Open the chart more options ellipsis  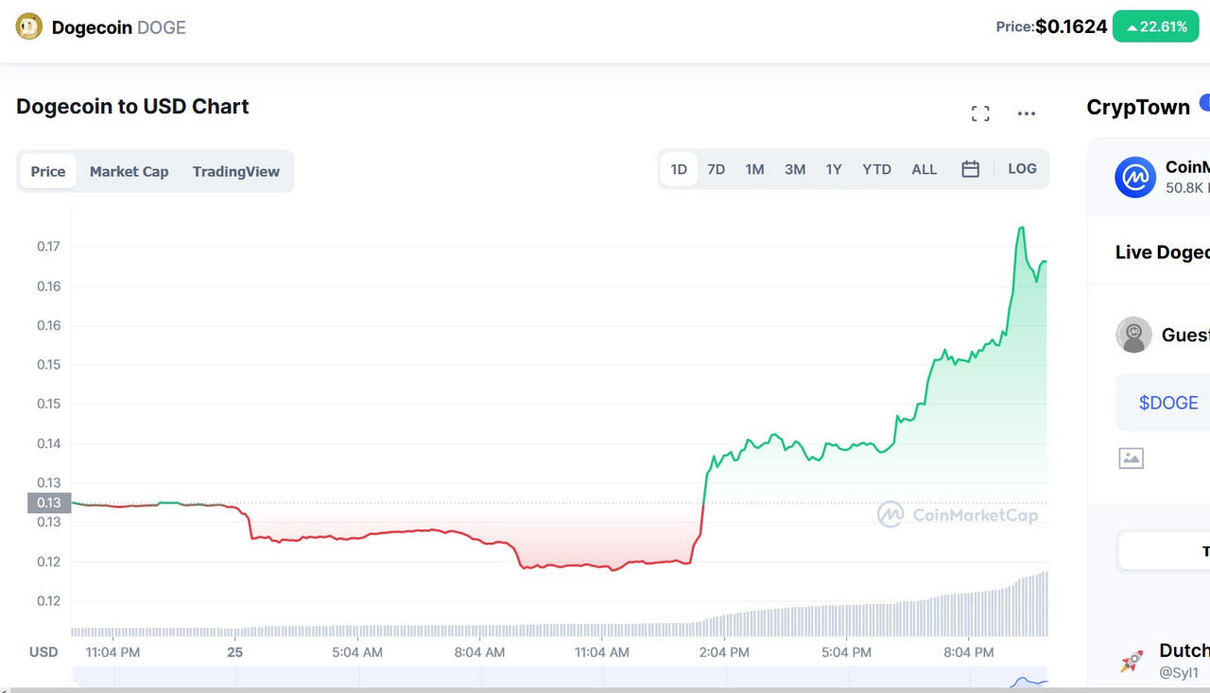[x=1027, y=113]
